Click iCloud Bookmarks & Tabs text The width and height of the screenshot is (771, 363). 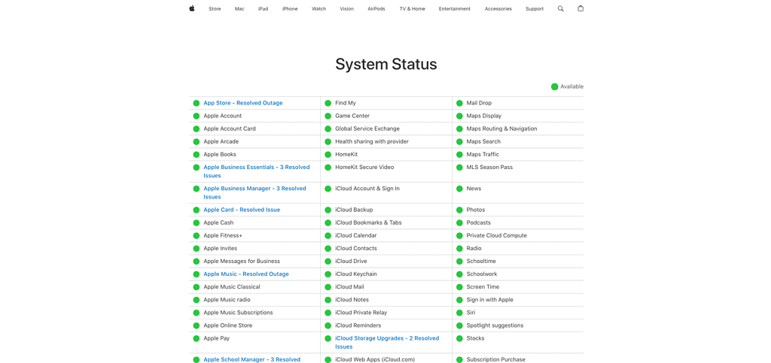tap(368, 222)
